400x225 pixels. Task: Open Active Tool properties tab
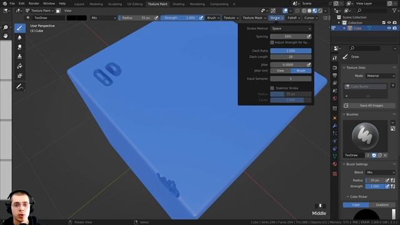coord(335,58)
